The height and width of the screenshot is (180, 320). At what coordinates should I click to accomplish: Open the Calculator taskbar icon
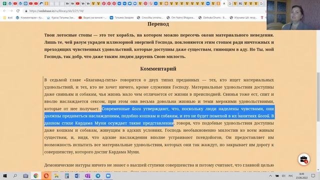coord(67,175)
